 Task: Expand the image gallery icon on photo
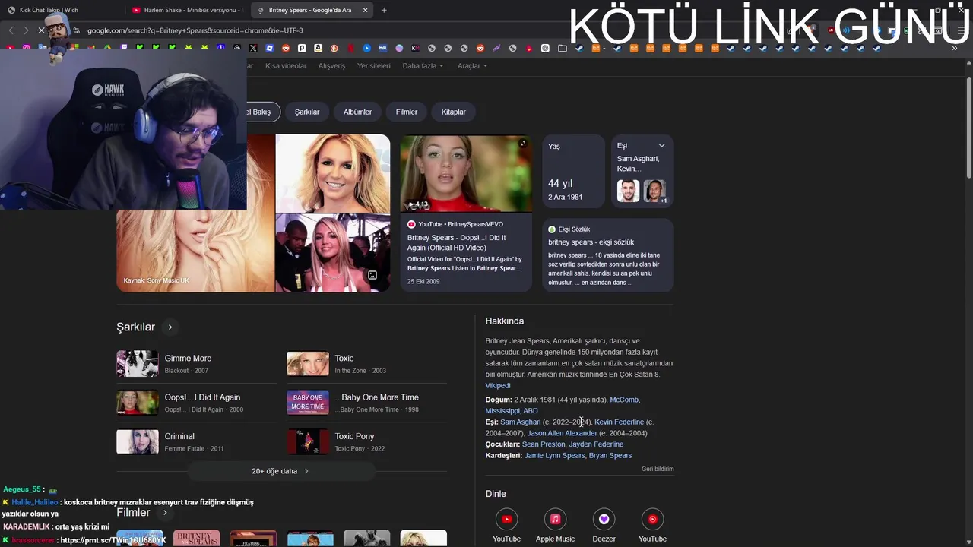click(x=372, y=275)
